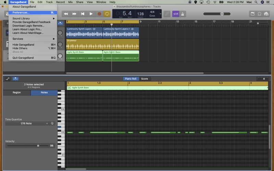Expand the Sound Library submenu

(33, 18)
